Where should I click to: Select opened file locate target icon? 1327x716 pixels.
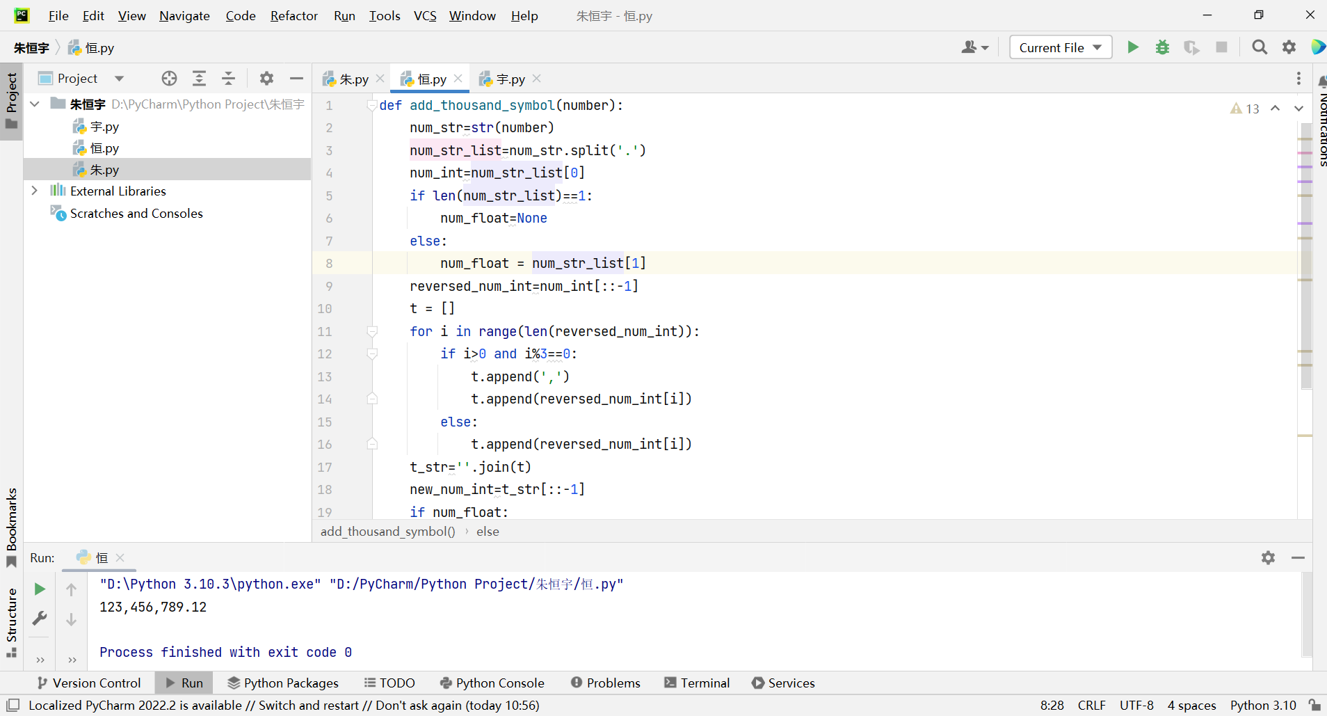[169, 79]
